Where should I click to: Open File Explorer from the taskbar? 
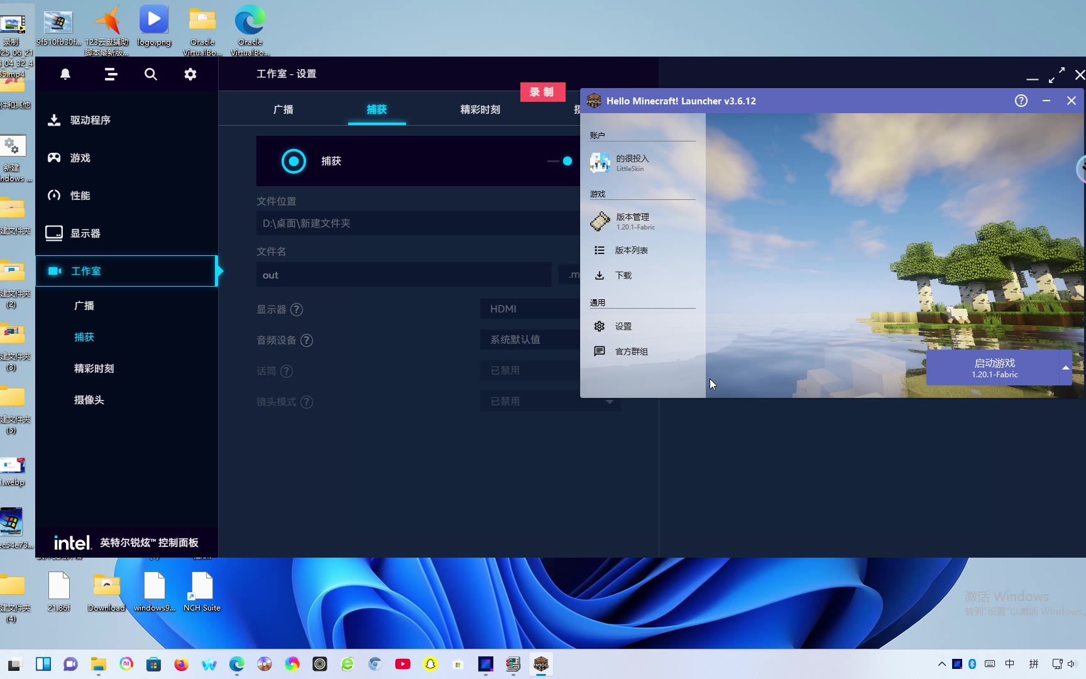click(99, 664)
